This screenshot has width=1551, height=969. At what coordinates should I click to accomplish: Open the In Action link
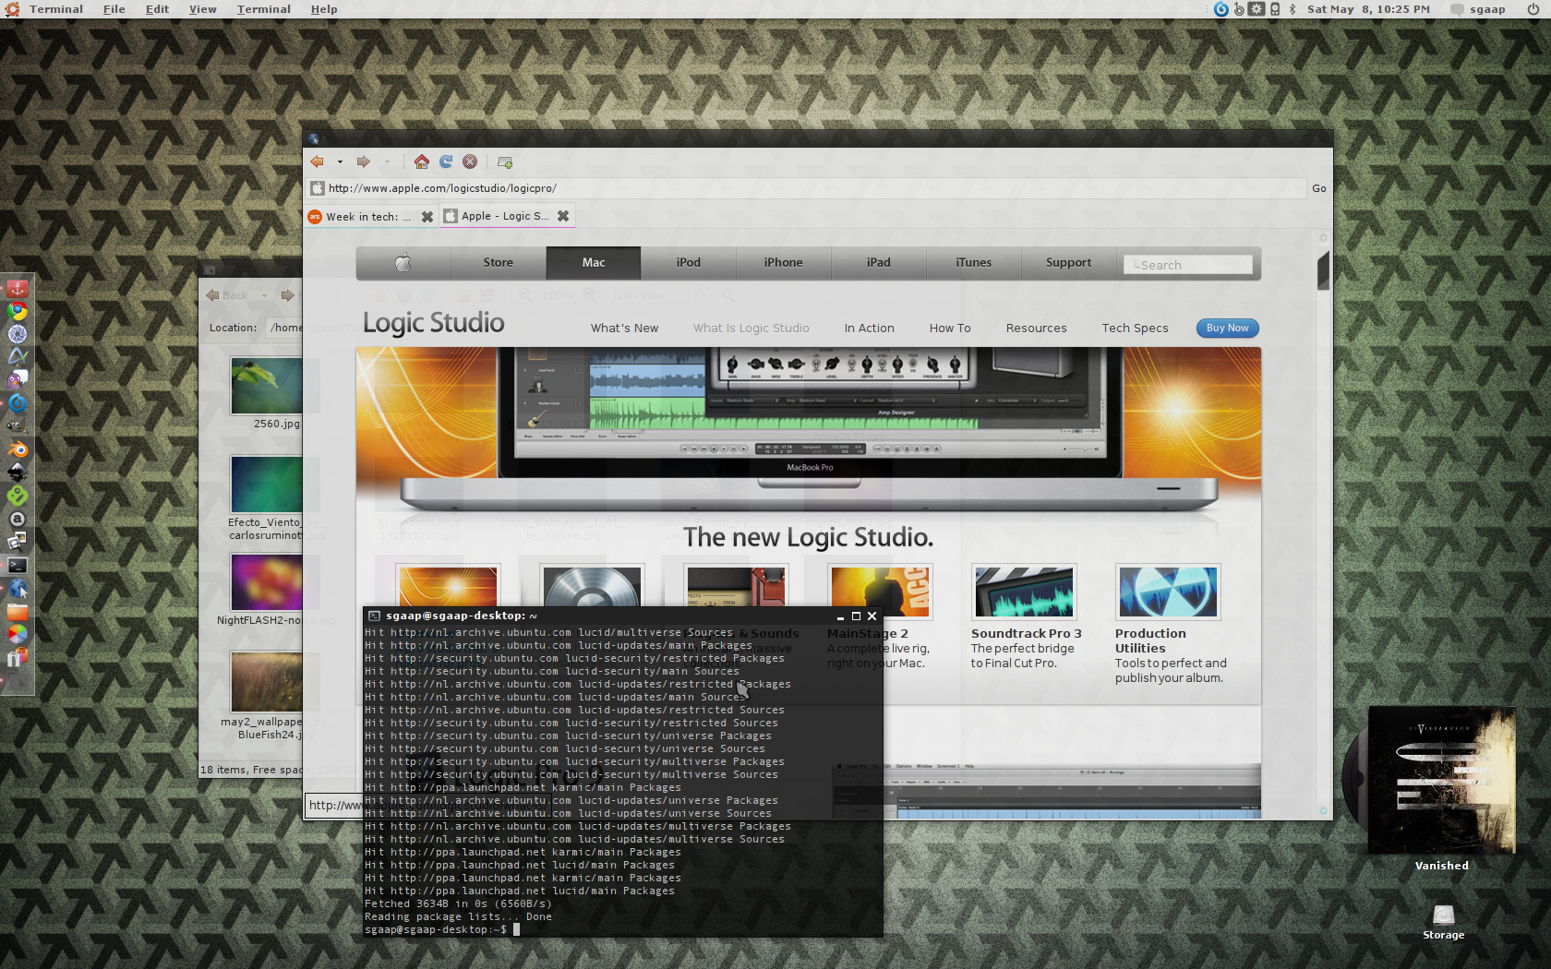point(870,329)
